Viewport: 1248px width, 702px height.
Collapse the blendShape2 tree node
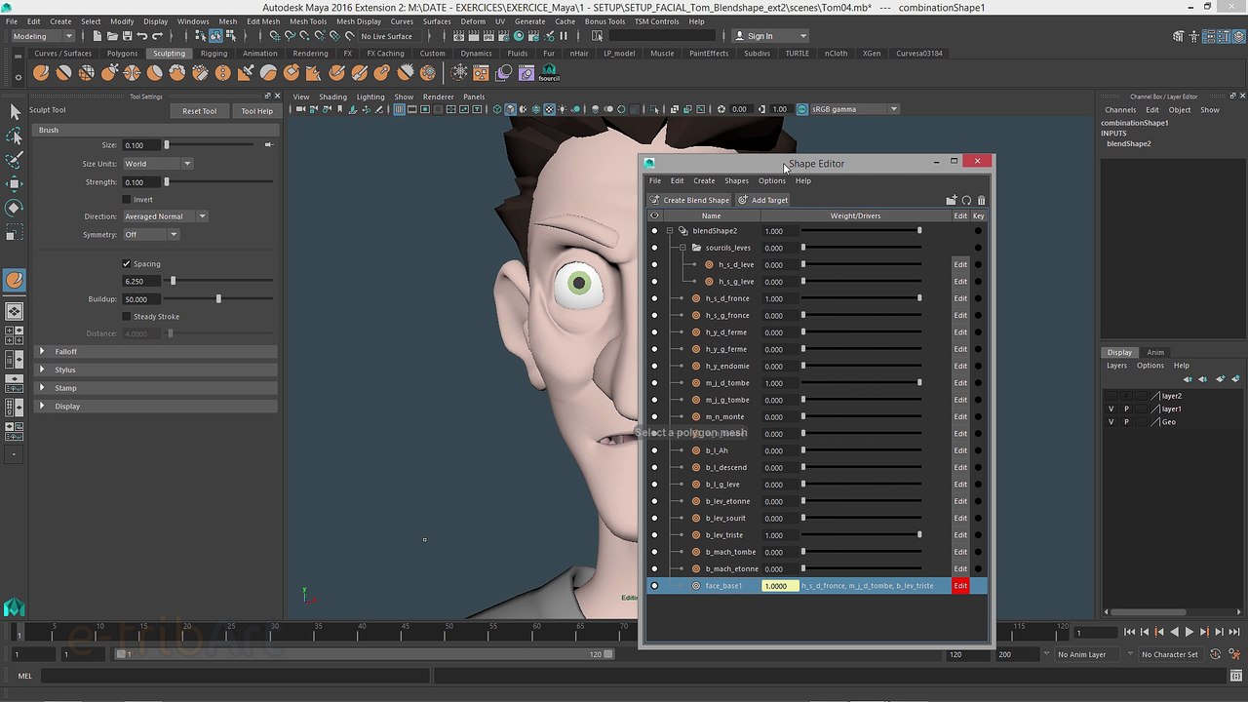[670, 231]
